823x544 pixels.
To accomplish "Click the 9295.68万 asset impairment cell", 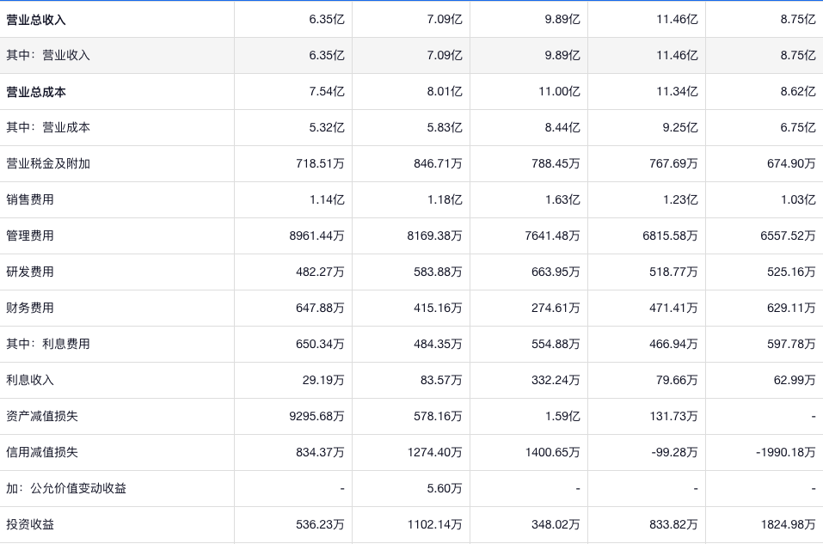I will click(316, 416).
